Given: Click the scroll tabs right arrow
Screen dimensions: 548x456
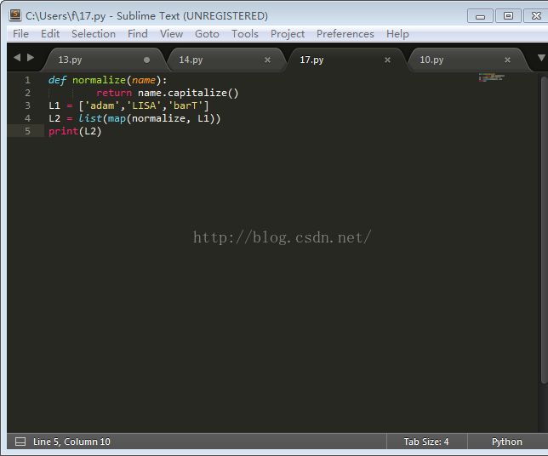Looking at the screenshot, I should (x=31, y=57).
